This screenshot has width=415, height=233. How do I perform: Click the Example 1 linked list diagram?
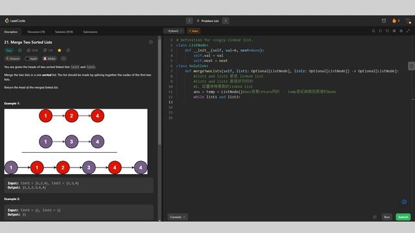click(x=76, y=141)
